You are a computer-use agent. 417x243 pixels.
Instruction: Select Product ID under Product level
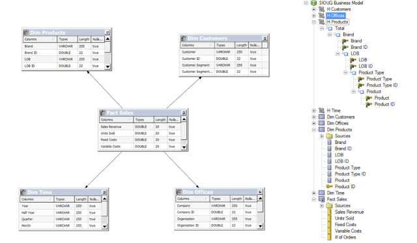point(384,104)
